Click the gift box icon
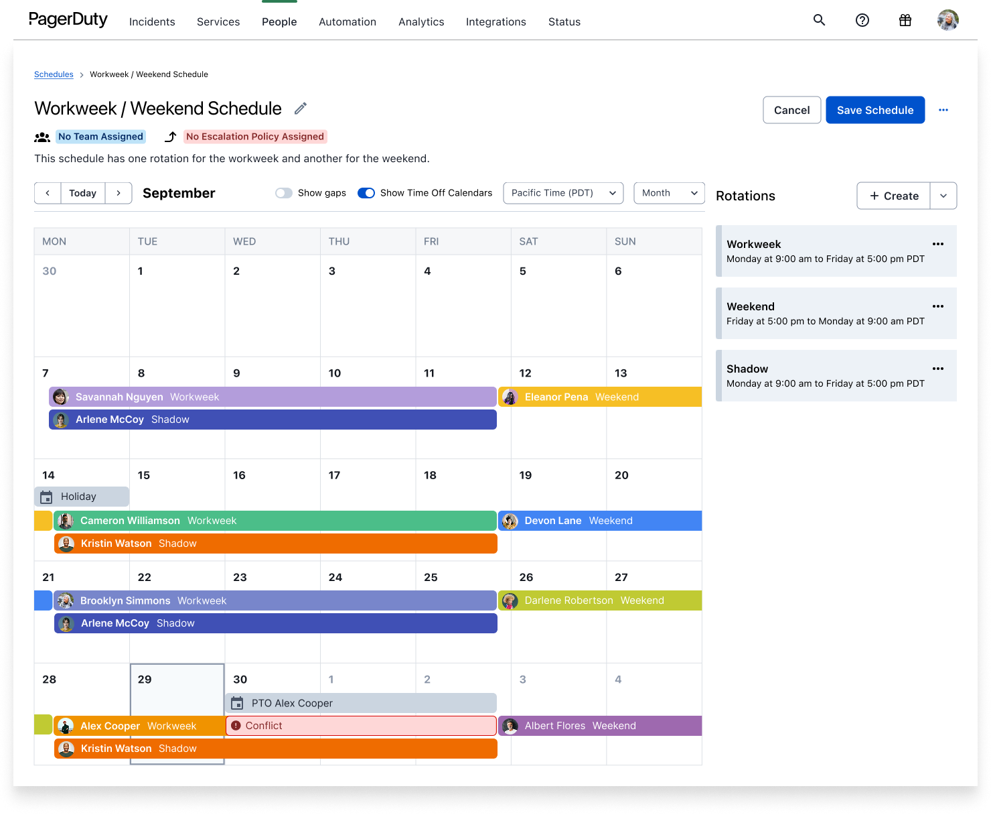The width and height of the screenshot is (991, 831). 905,20
